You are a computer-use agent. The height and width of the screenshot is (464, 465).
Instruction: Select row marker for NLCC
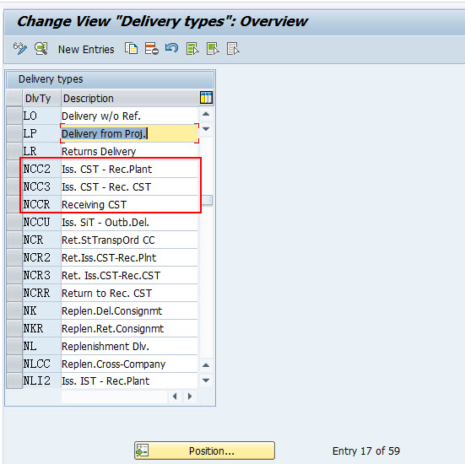pyautogui.click(x=14, y=364)
